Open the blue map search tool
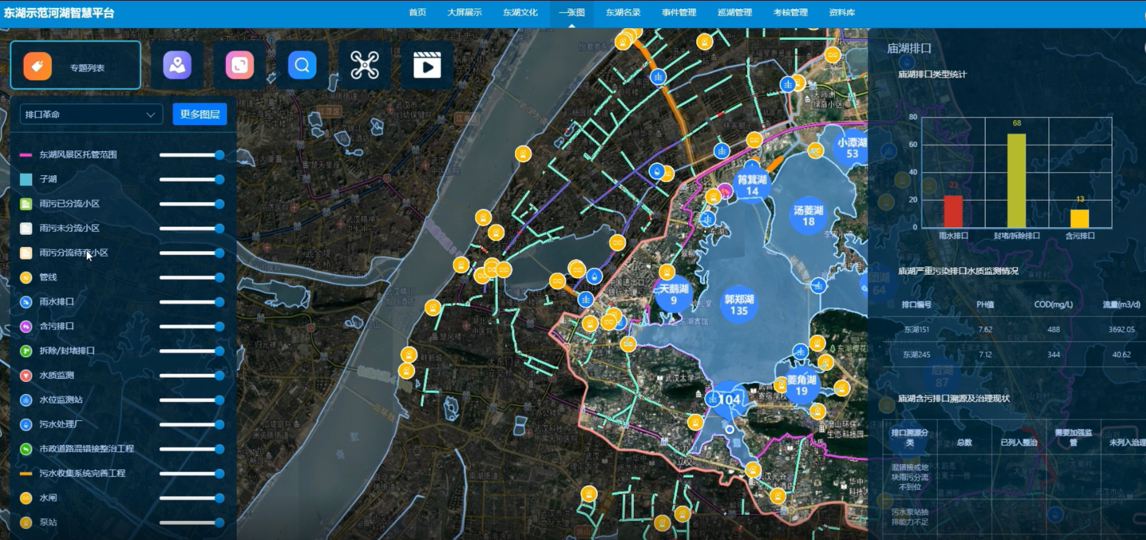 click(x=302, y=65)
